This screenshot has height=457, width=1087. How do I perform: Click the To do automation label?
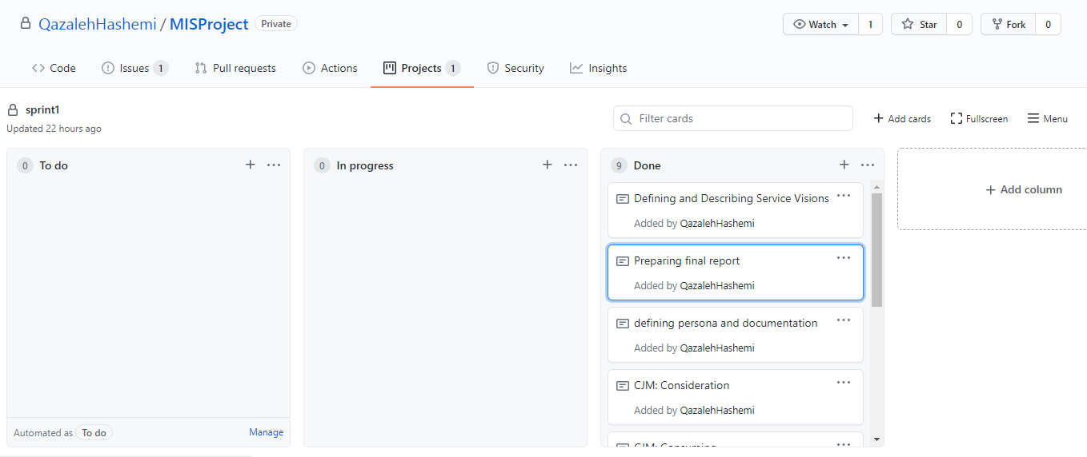(x=94, y=432)
